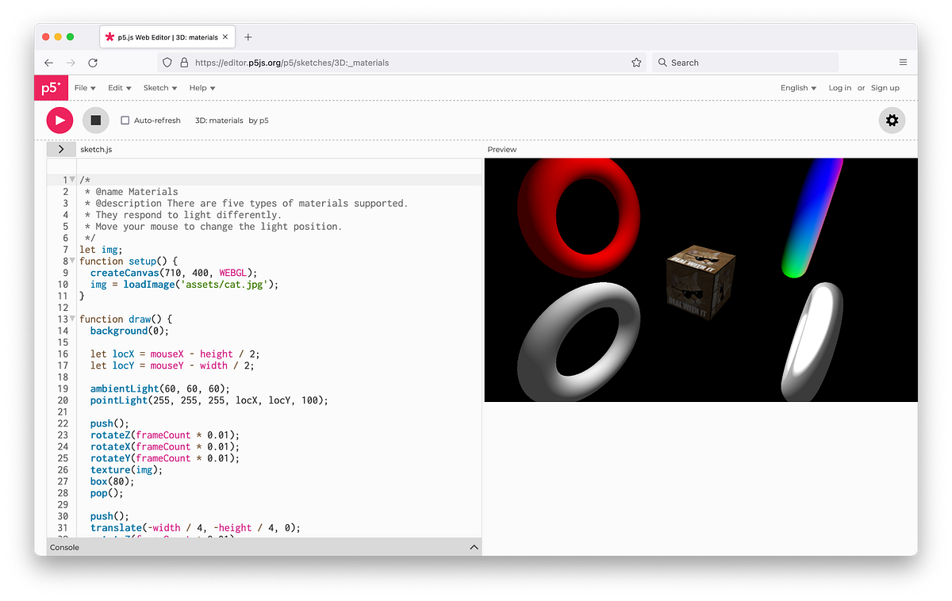Enable the Auto-refresh checkbox
This screenshot has height=601, width=952.
125,120
